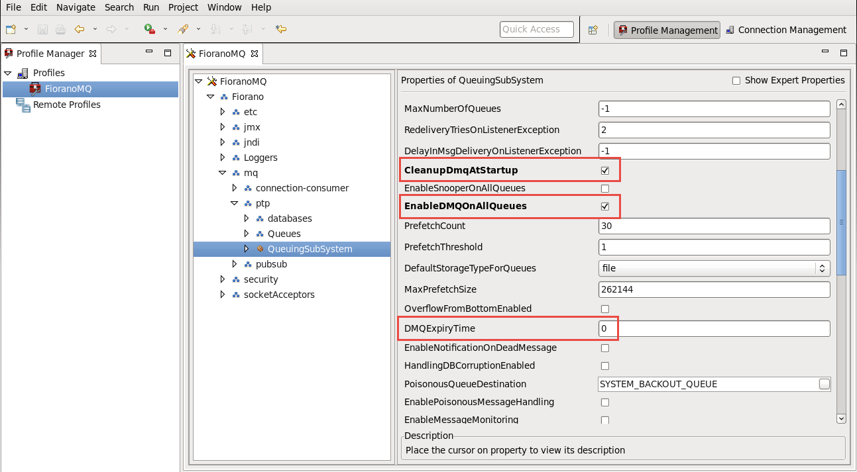Viewport: 857px width, 472px height.
Task: Expand the pubsub tree node
Action: coord(235,264)
